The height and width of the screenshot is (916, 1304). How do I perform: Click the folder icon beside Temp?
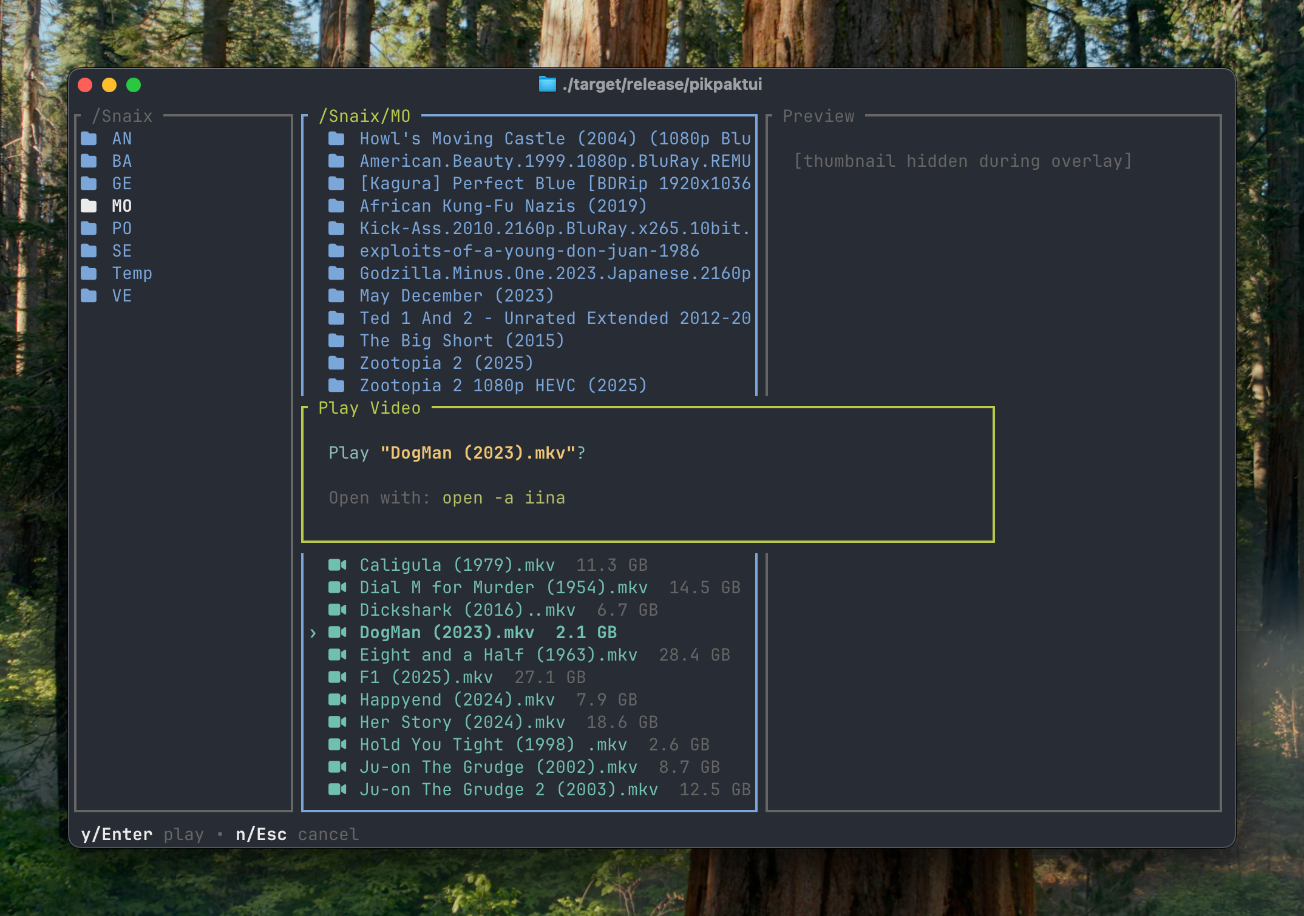pos(89,274)
